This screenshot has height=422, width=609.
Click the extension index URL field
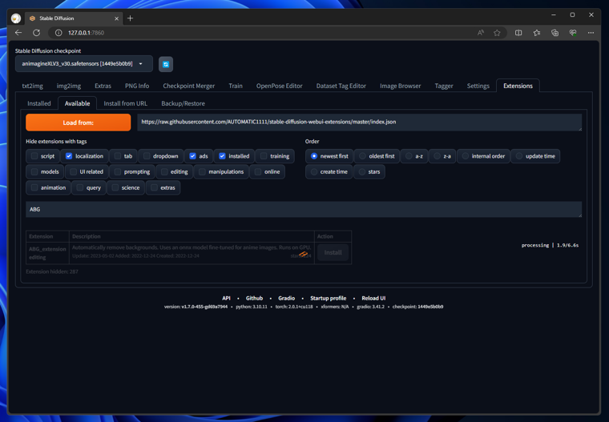tap(359, 122)
